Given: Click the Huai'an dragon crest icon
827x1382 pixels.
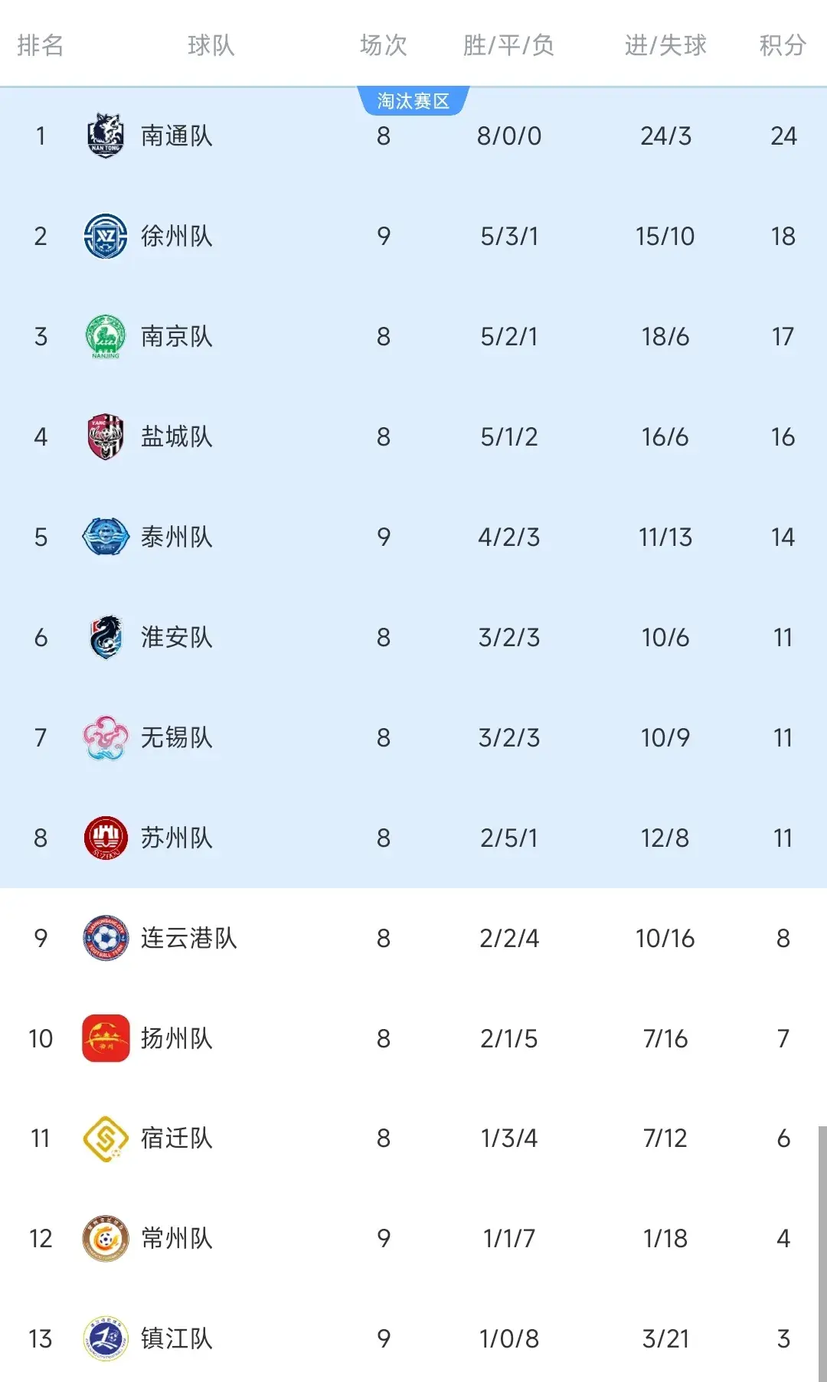Looking at the screenshot, I should (x=106, y=637).
